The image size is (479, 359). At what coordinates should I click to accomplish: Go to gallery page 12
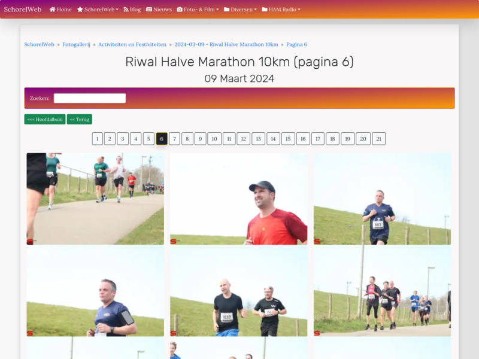[x=244, y=139]
